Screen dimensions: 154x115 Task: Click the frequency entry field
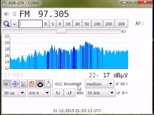pyautogui.click(x=30, y=24)
